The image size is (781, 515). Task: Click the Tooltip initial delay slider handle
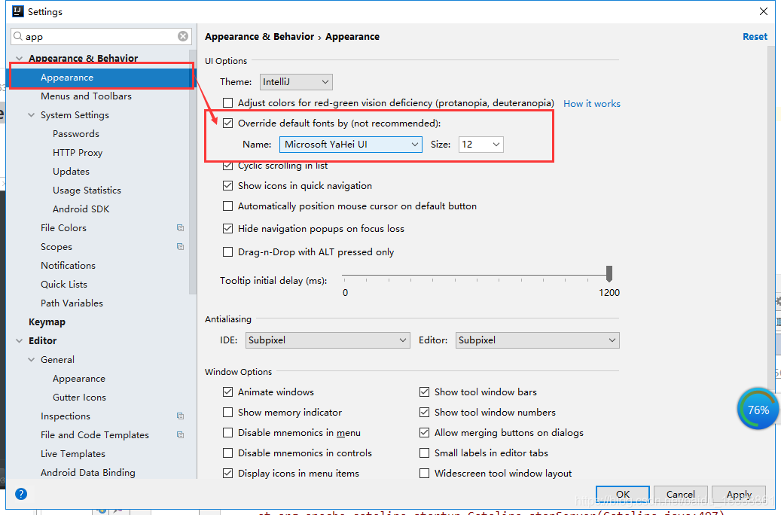[609, 273]
